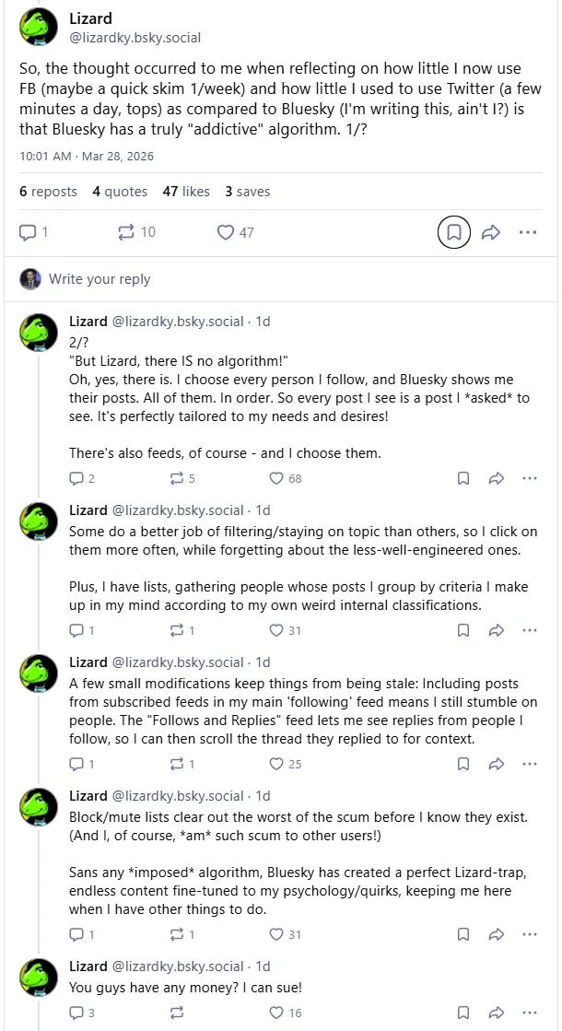Open the 47 likes list
Viewport: 562px width, 1031px height.
pos(187,192)
